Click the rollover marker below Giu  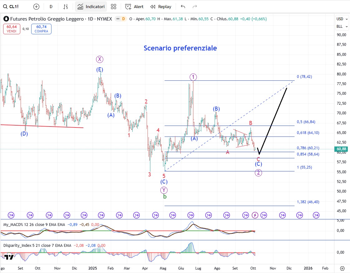[191, 215]
